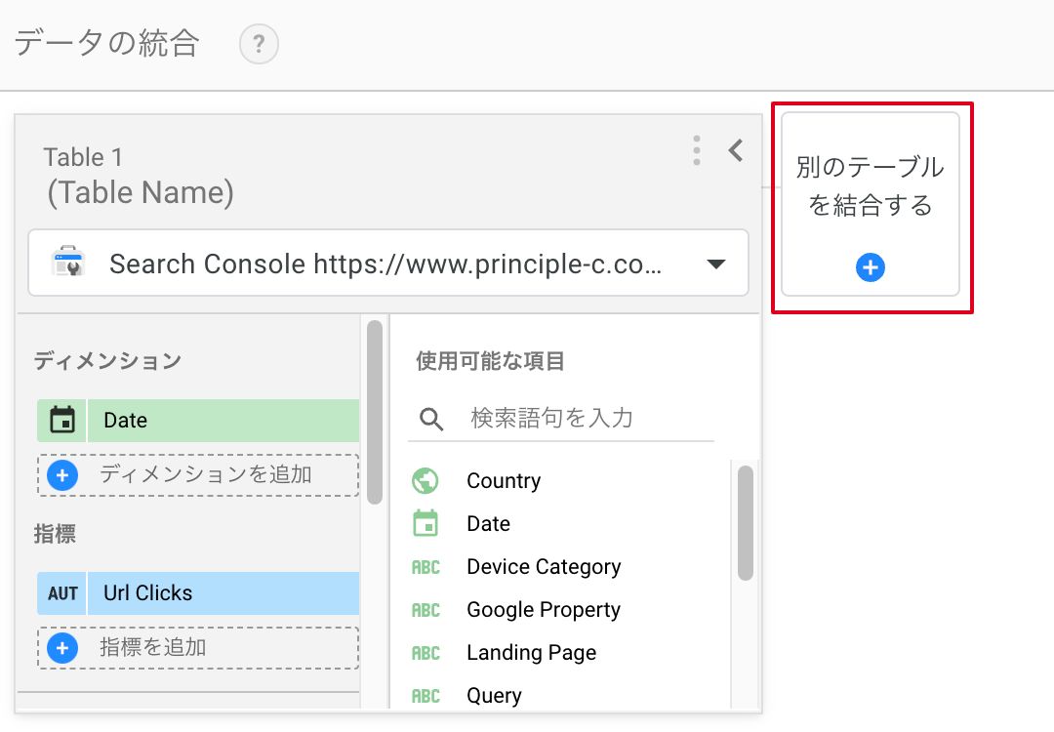Select the Date dimension chip
1054x732 pixels.
[223, 421]
